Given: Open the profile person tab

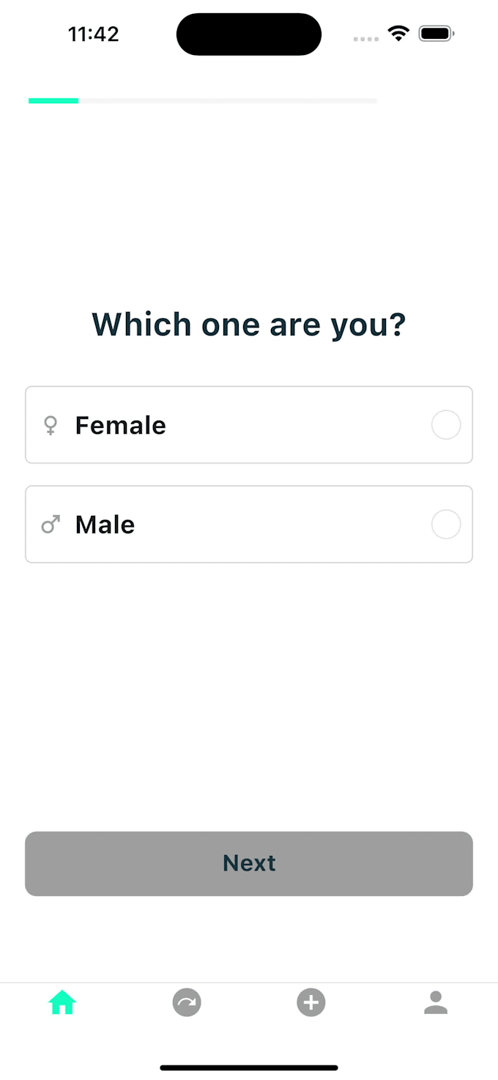Looking at the screenshot, I should (436, 1002).
